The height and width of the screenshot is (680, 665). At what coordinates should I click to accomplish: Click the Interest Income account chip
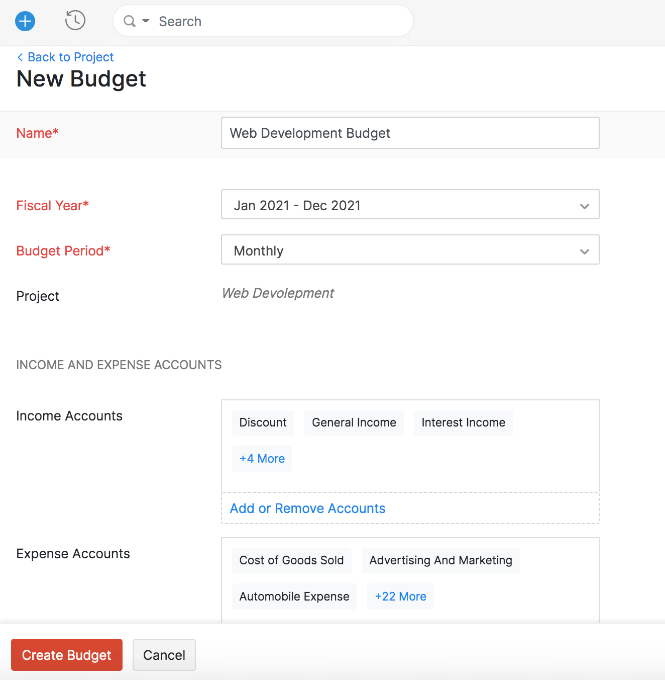point(463,422)
